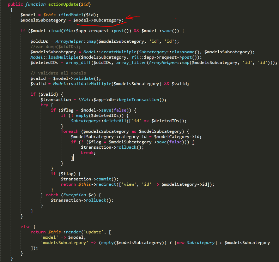Click the $transaction variable being assigned
The width and height of the screenshot is (279, 262).
click(56, 100)
